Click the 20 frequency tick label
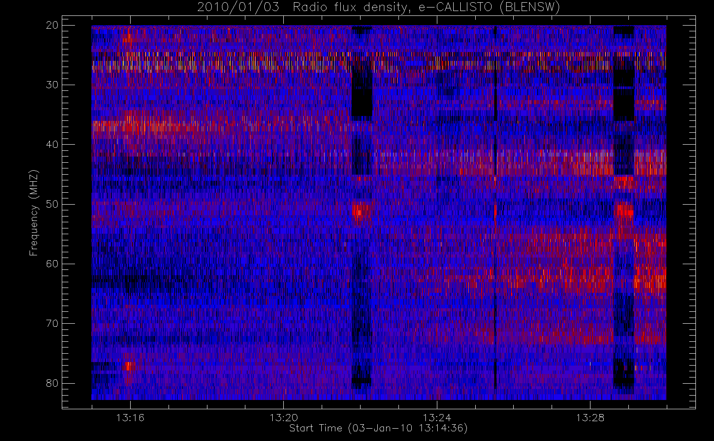Image resolution: width=714 pixels, height=441 pixels. point(52,25)
